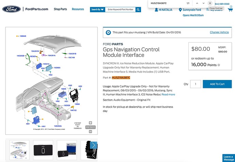Close the find bar

point(210,3)
